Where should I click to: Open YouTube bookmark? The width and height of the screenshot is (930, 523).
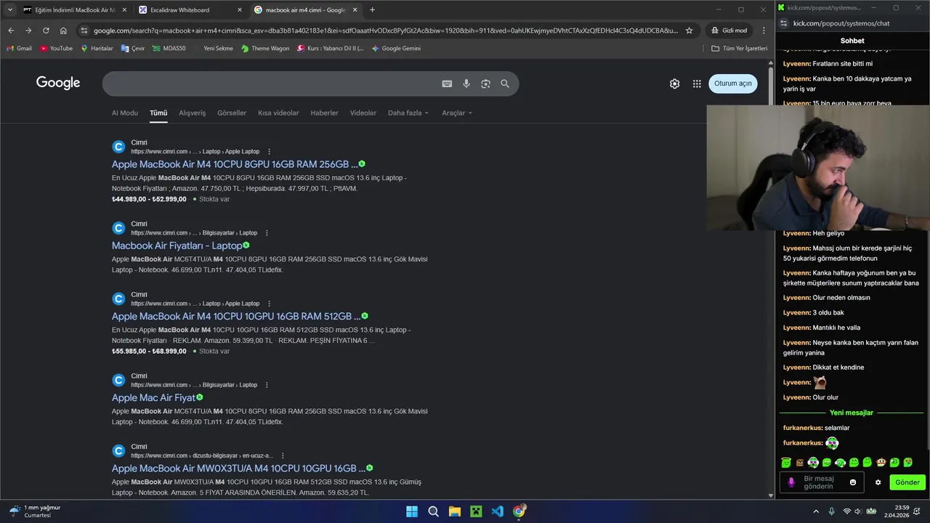(x=57, y=49)
